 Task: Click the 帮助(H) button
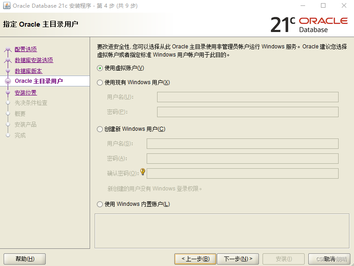(24, 259)
